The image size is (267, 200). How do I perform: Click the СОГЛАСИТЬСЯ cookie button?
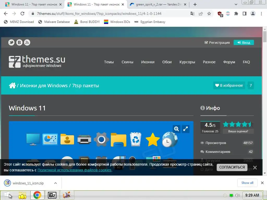[x=232, y=167]
